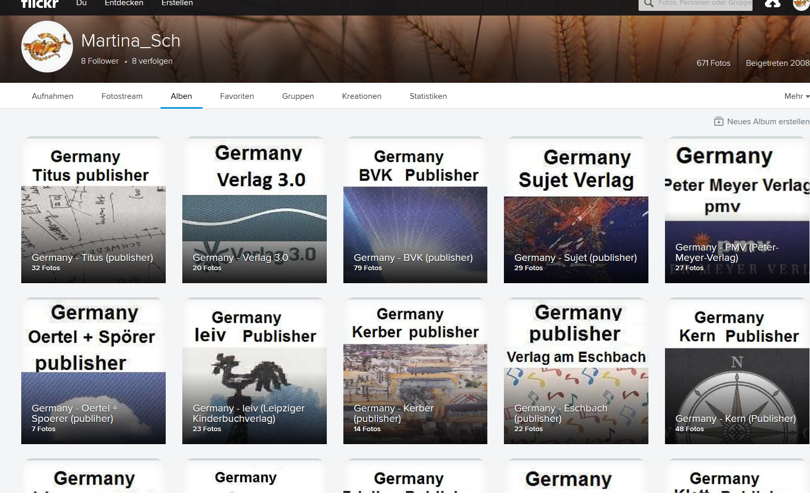Open Germany - BVK (publisher) album
The image size is (810, 499).
pos(415,210)
